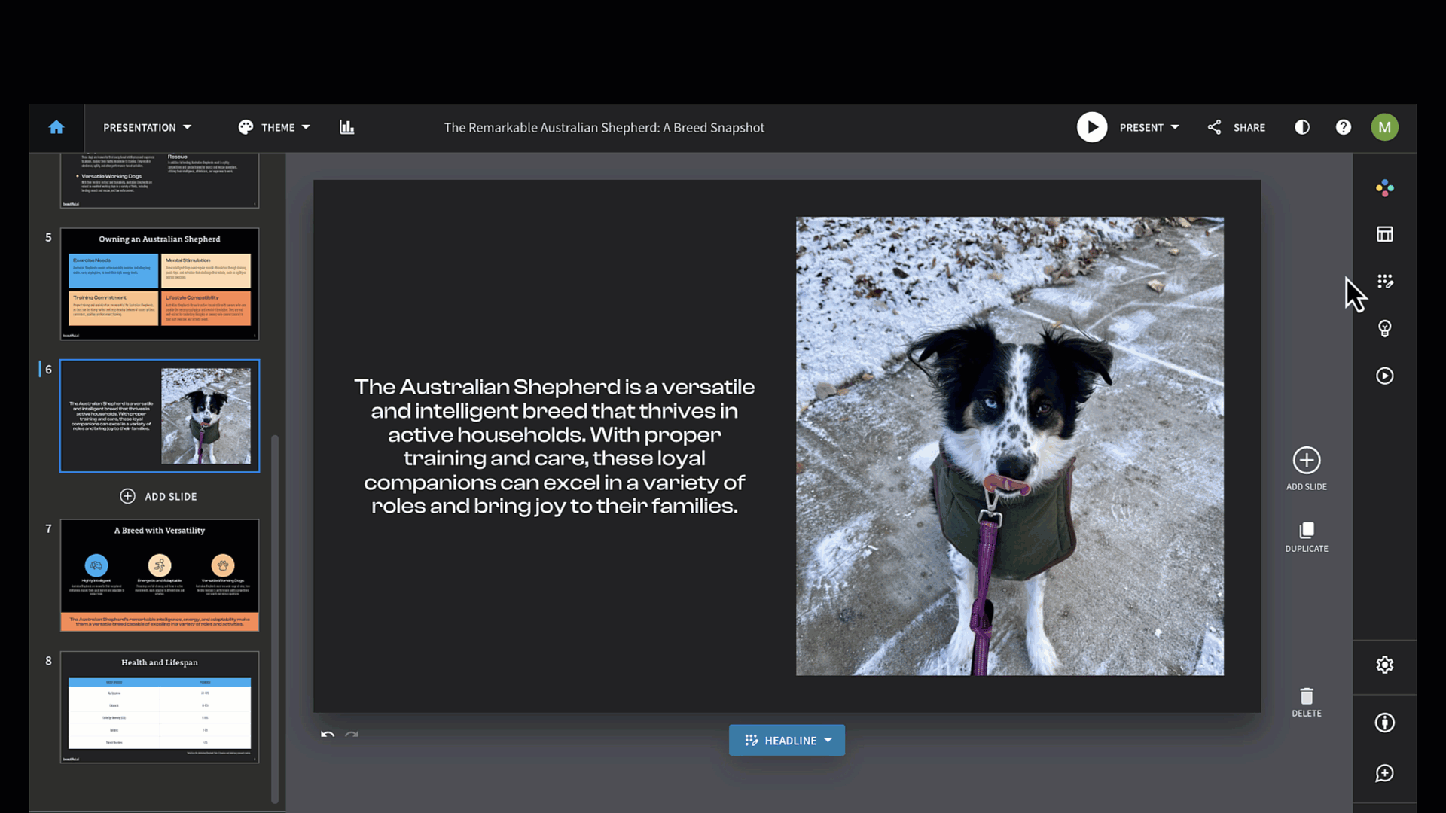
Task: Toggle dark mode with the contrast icon
Action: pyautogui.click(x=1302, y=127)
